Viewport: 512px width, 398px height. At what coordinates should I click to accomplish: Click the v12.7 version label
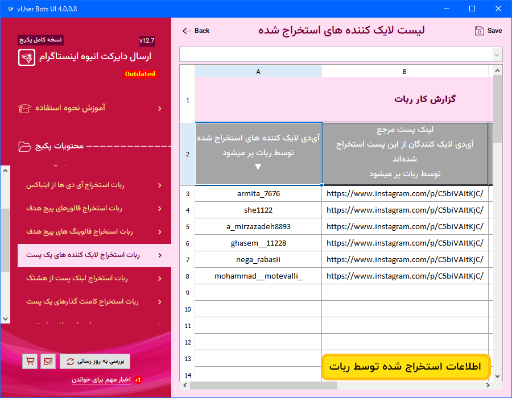coord(147,40)
